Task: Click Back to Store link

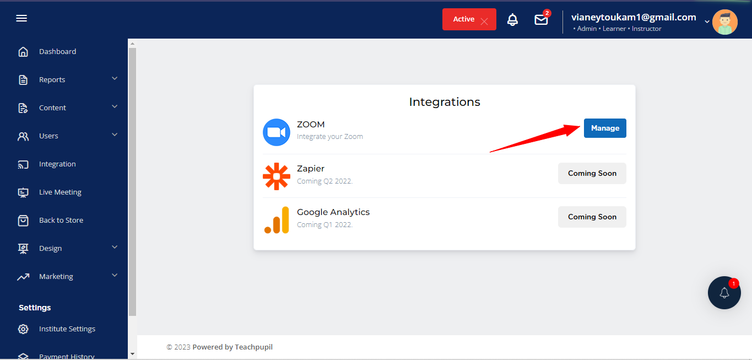Action: click(61, 221)
